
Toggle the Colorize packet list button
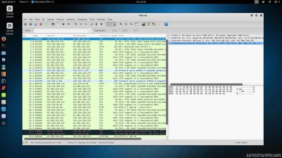108,24
